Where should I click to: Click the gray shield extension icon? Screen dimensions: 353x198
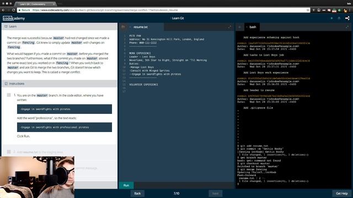coord(314,10)
